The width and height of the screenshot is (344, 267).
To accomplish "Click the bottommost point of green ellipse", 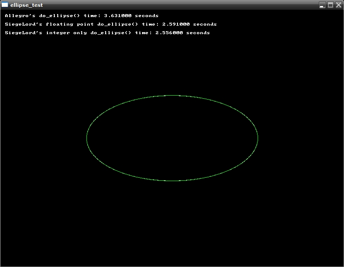I will tap(172, 181).
